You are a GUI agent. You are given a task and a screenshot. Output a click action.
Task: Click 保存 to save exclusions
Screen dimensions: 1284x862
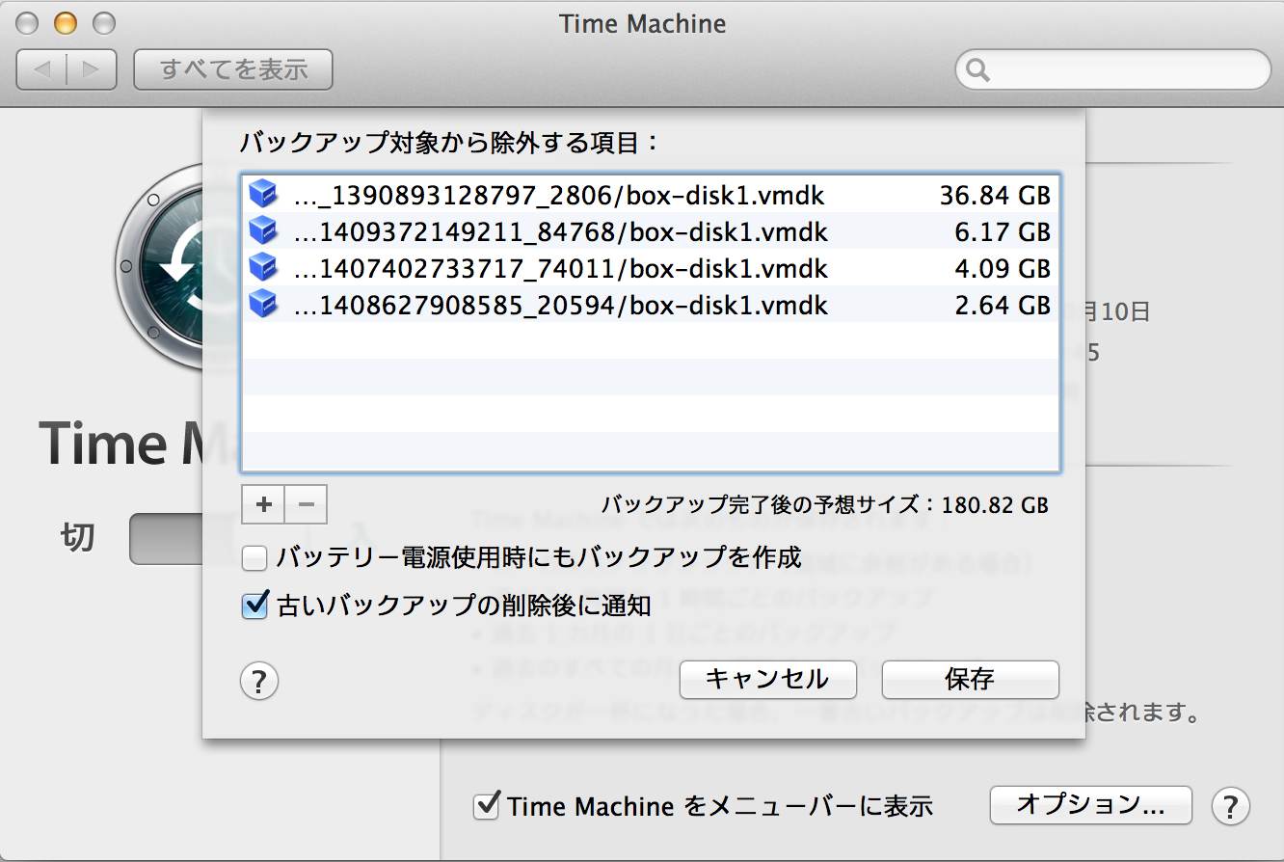tap(970, 680)
